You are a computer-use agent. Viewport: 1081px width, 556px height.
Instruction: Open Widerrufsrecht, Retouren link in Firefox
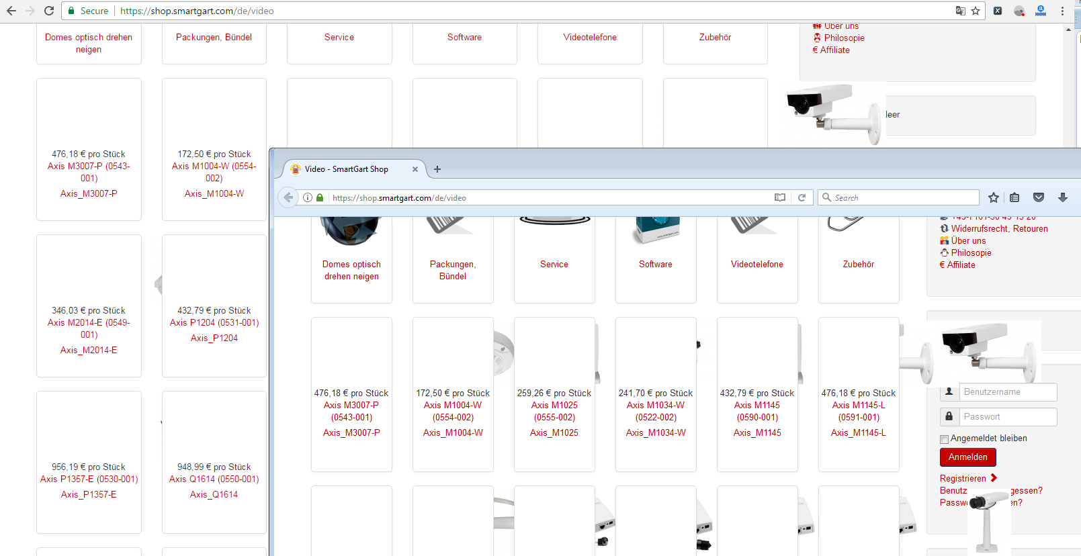[999, 229]
